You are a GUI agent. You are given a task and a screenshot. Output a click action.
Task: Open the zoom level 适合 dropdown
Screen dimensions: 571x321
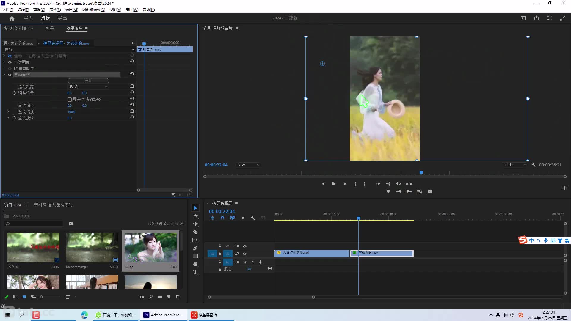point(248,165)
